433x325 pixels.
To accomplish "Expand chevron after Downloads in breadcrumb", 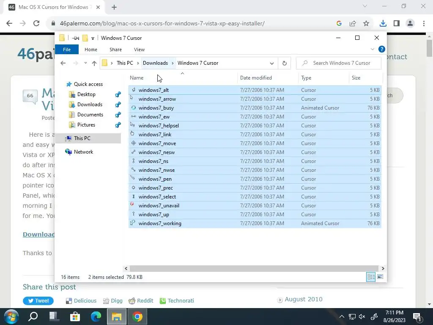I will pos(173,63).
